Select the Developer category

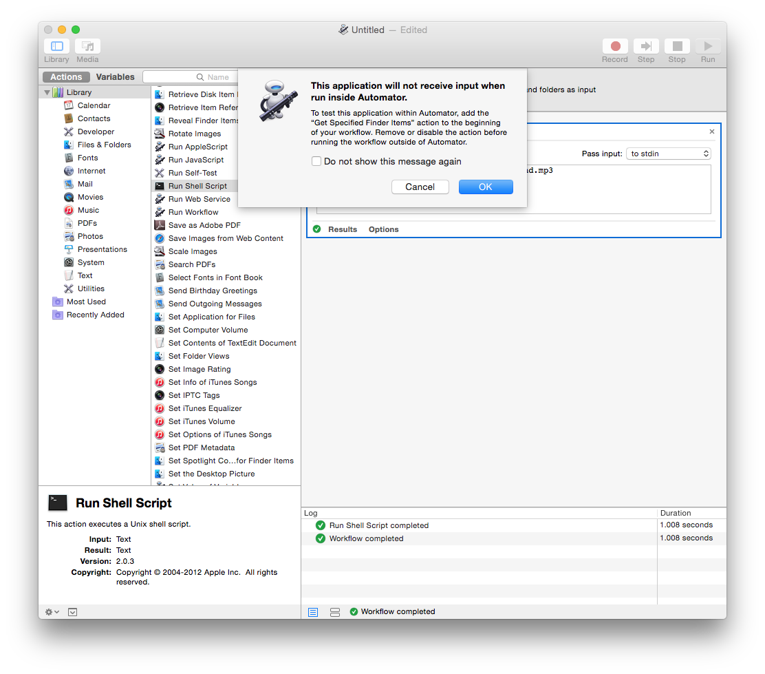pyautogui.click(x=96, y=132)
